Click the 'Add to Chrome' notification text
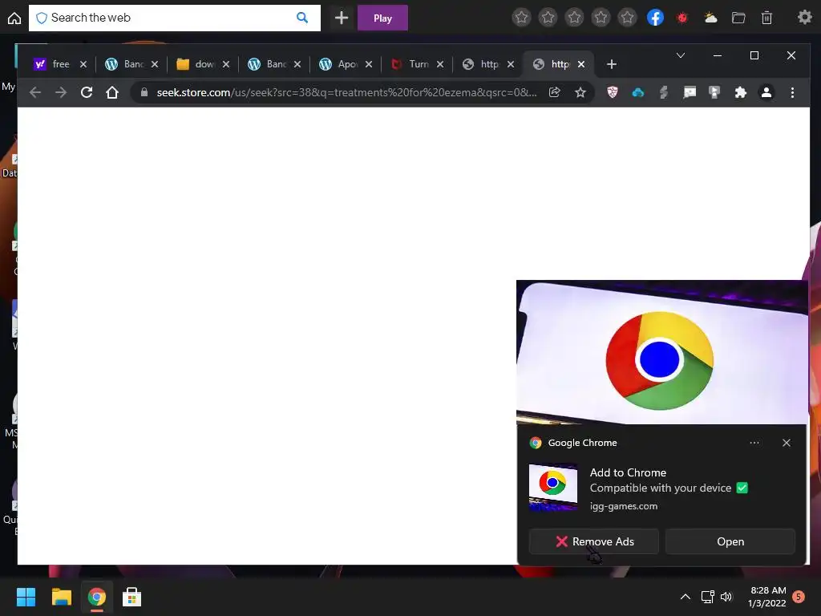Viewport: 821px width, 616px height. [628, 472]
